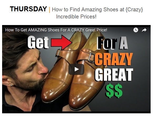Click the white GREAT text in thumbnail

(114, 75)
